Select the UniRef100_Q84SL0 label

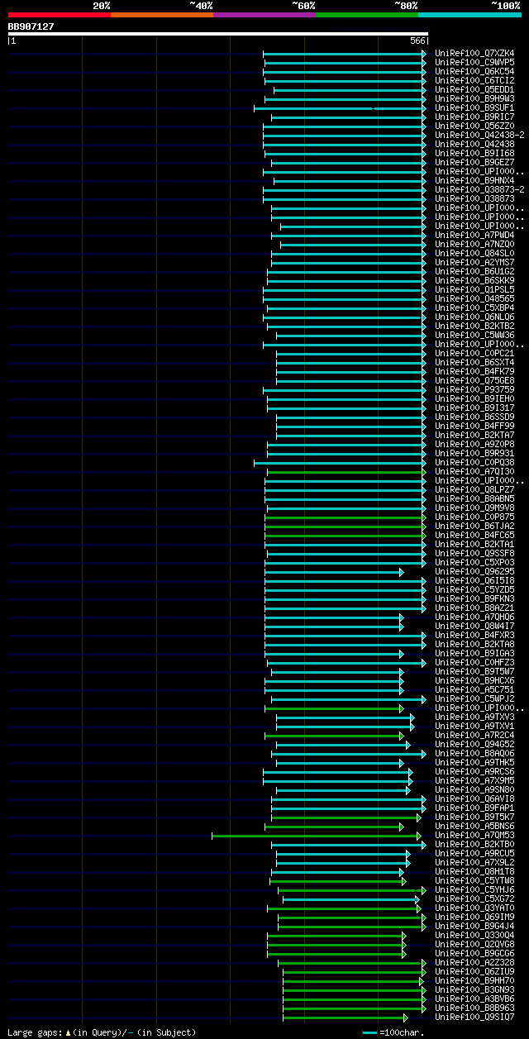[474, 254]
